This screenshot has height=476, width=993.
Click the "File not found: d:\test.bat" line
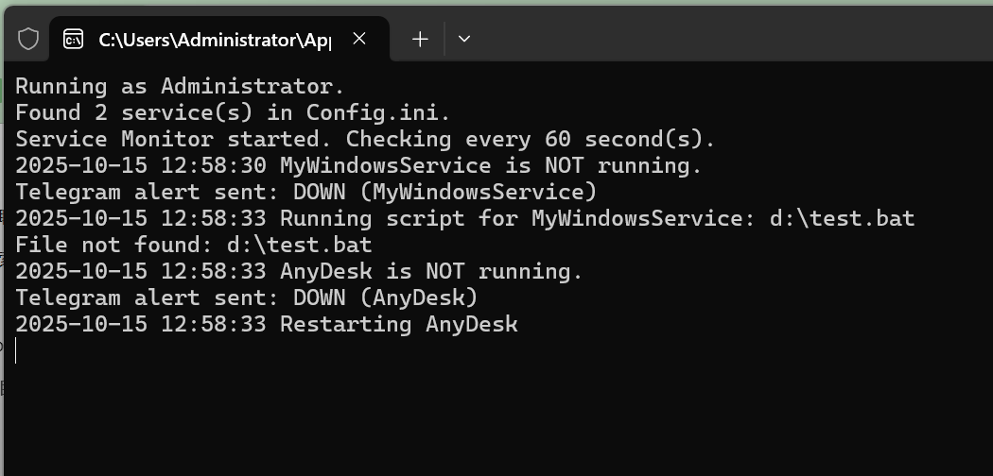[193, 245]
